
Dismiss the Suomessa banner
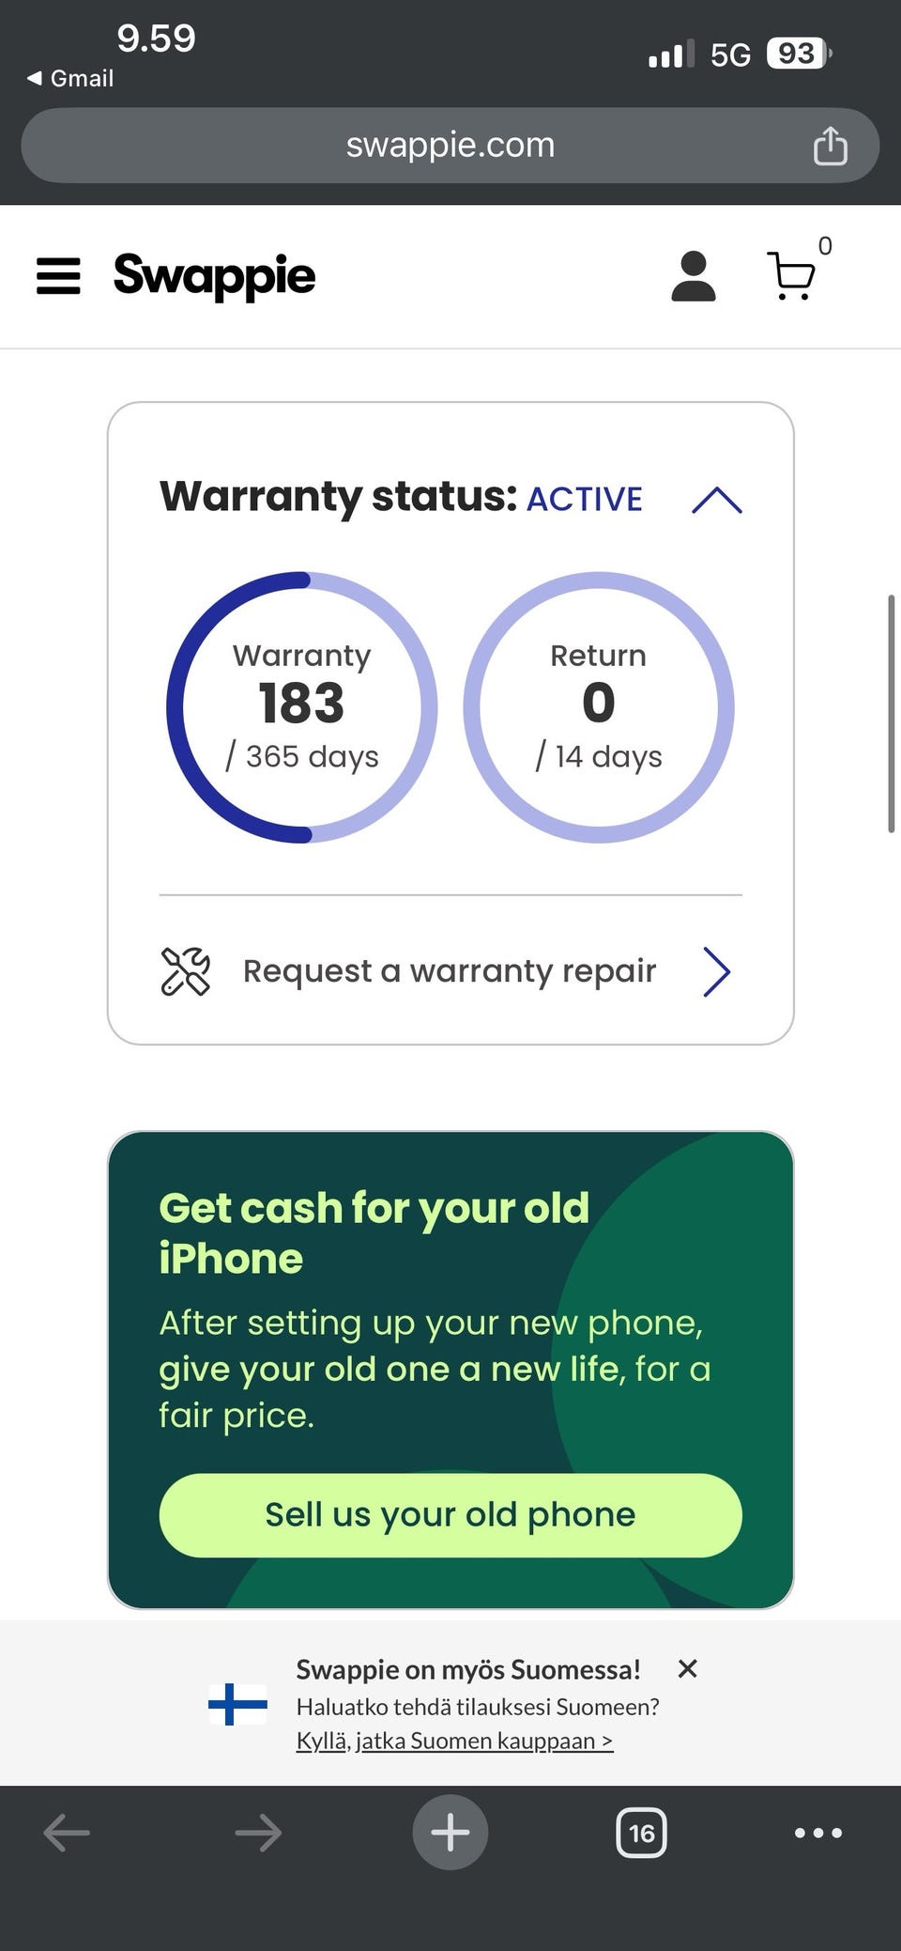coord(687,1669)
